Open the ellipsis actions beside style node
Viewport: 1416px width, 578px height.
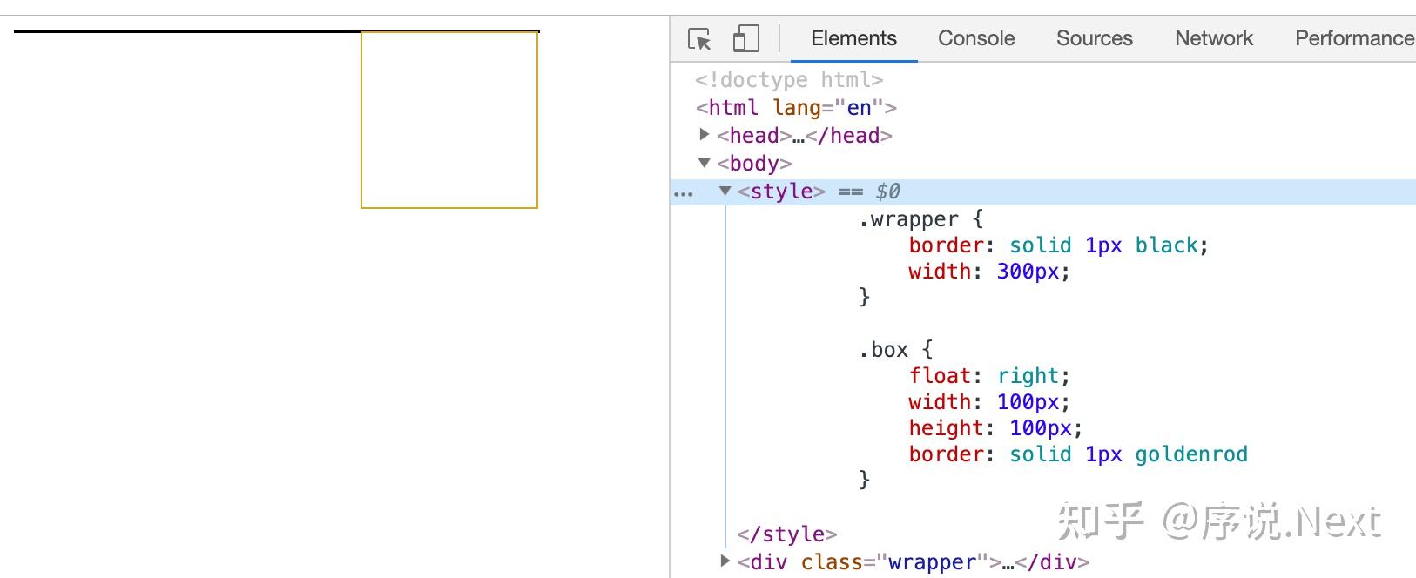(684, 192)
